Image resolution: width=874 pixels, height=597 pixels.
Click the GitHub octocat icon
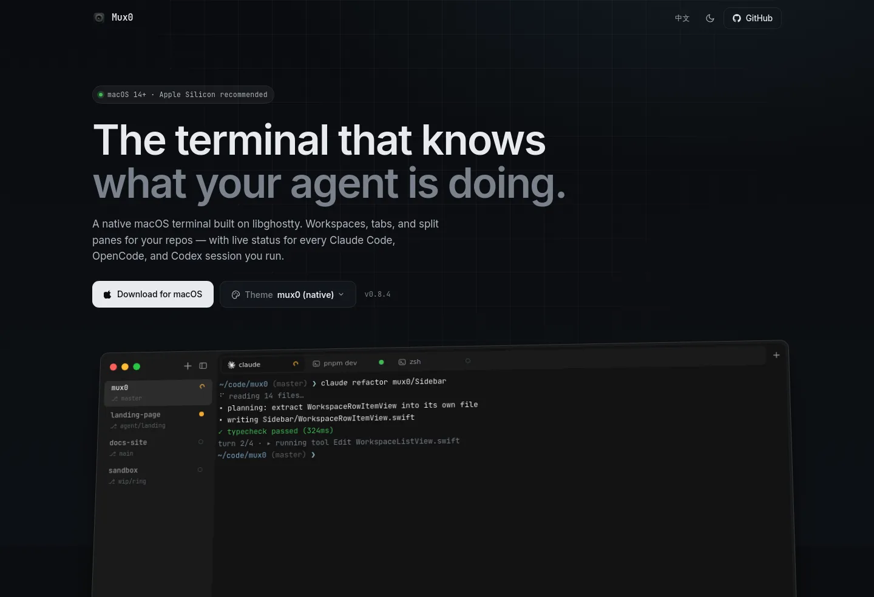coord(737,18)
